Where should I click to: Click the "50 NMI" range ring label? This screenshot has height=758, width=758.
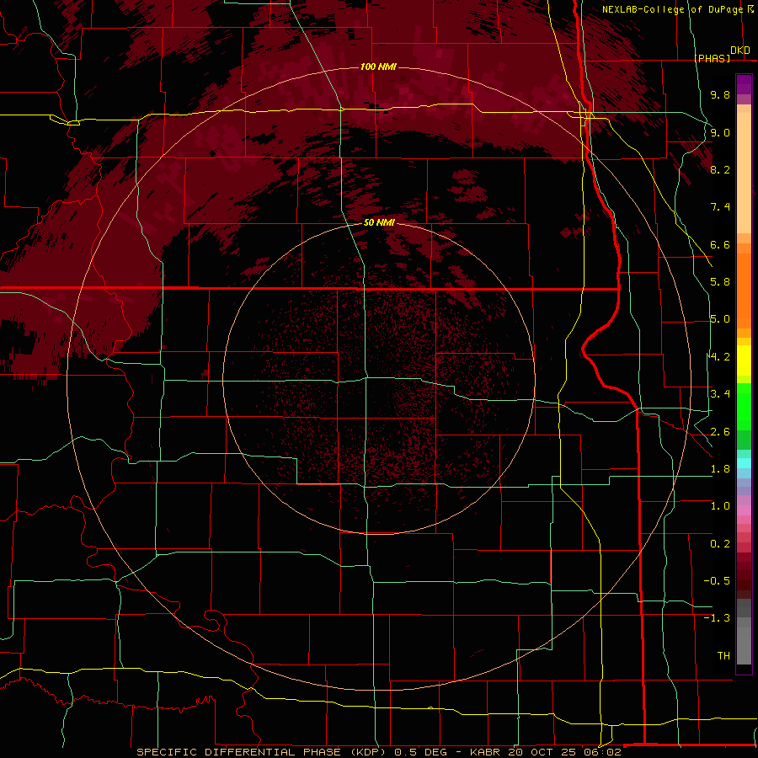(x=379, y=222)
